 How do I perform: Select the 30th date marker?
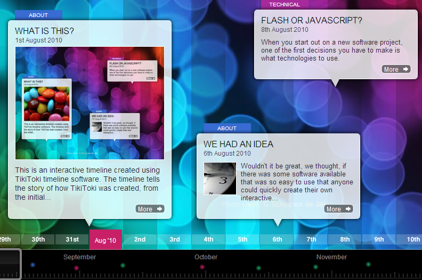point(38,239)
